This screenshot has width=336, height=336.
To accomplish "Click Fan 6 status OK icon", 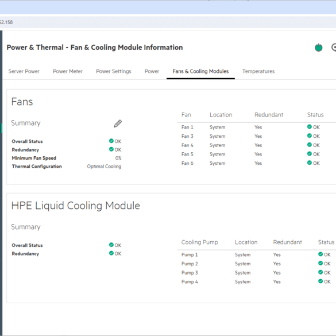I will coord(309,163).
